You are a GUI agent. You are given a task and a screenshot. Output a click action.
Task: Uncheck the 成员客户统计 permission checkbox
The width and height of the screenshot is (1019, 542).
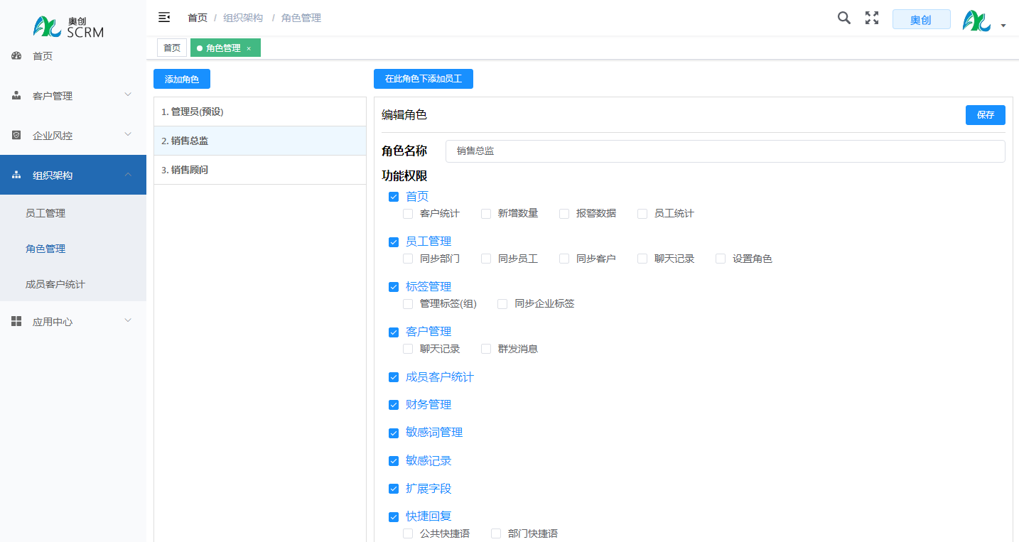(394, 377)
